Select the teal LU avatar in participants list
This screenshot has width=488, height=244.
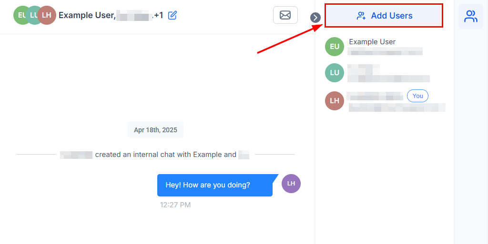coord(335,73)
